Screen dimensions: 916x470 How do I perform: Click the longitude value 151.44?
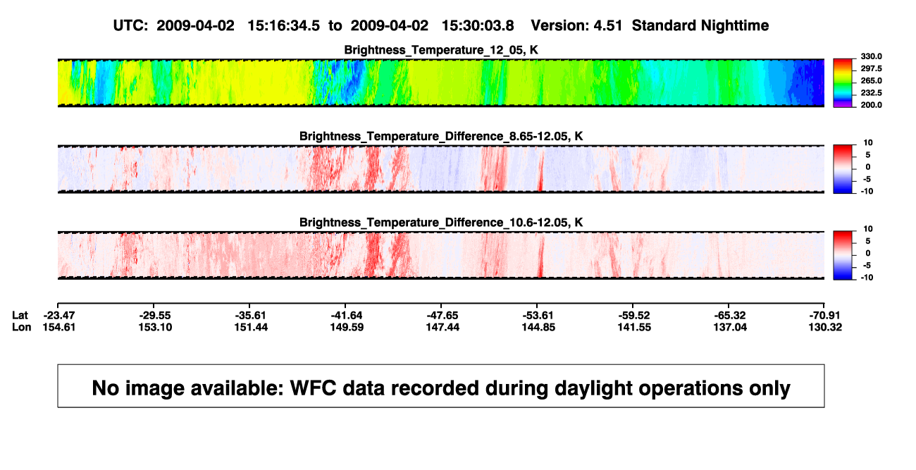(x=251, y=327)
